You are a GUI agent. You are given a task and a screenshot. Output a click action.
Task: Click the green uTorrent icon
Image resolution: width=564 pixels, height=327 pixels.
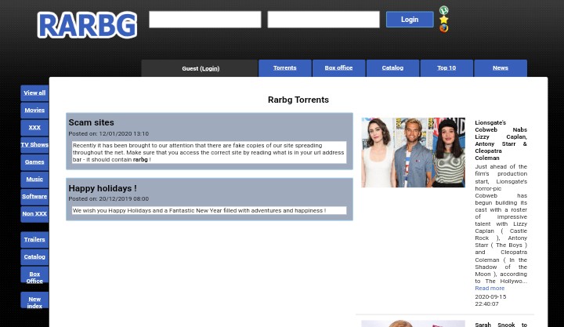444,10
